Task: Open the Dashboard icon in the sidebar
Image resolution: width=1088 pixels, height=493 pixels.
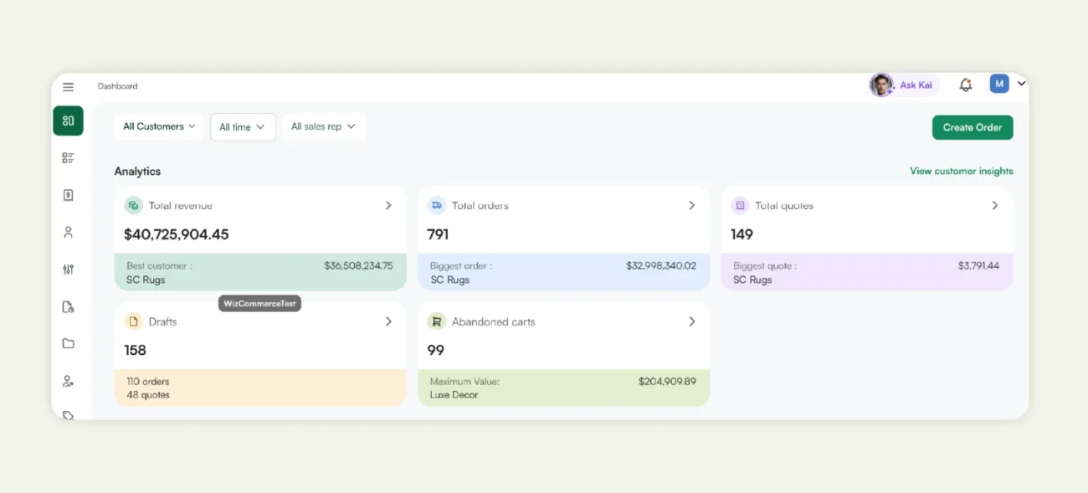Action: [68, 121]
